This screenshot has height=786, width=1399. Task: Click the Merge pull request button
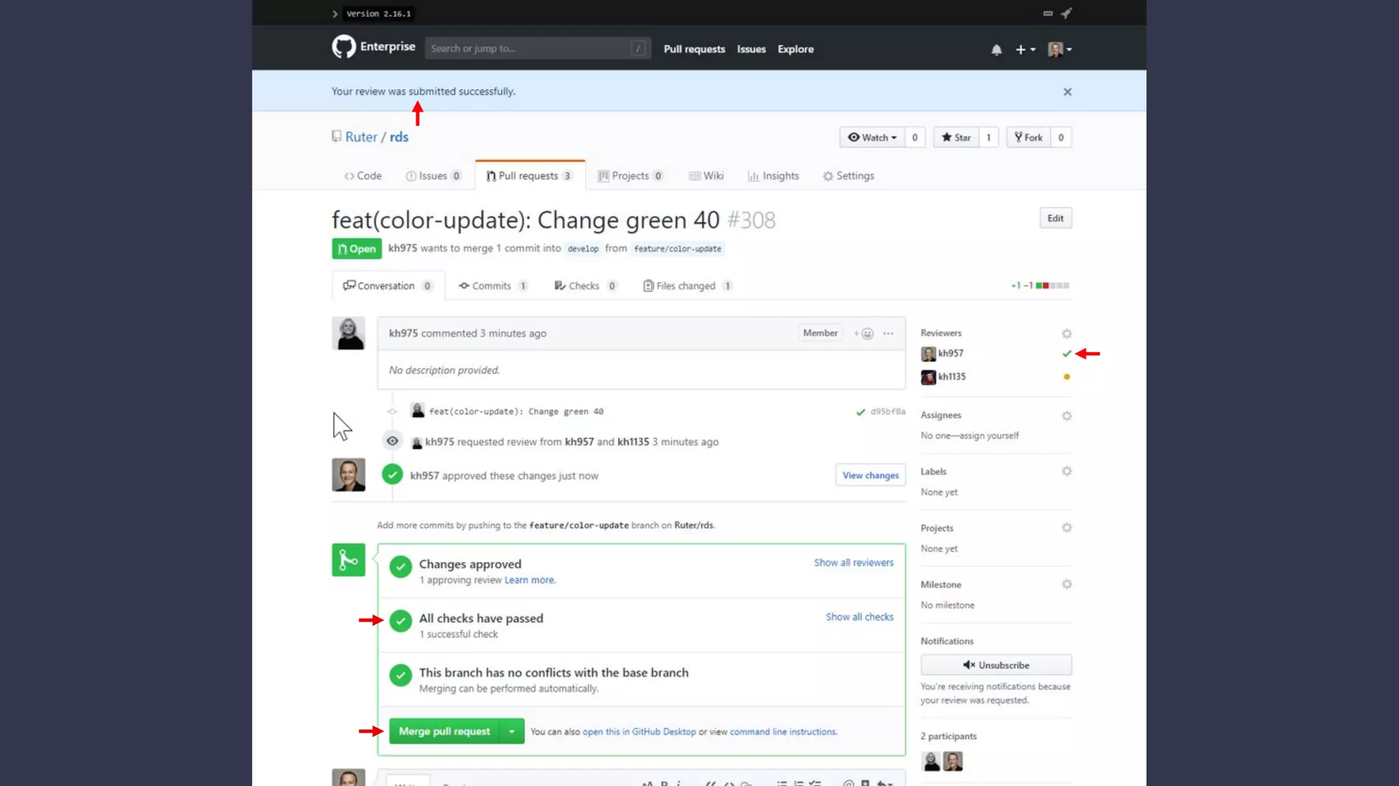444,731
